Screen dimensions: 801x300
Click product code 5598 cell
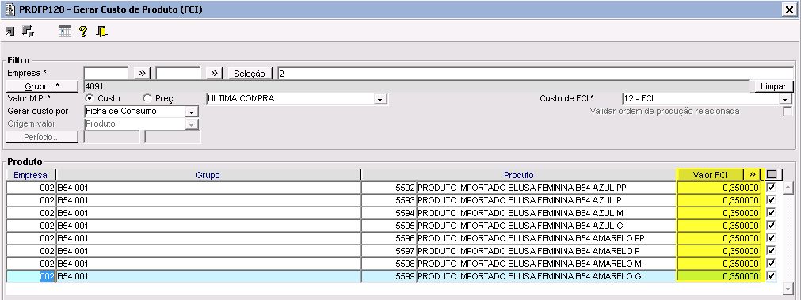click(x=389, y=264)
